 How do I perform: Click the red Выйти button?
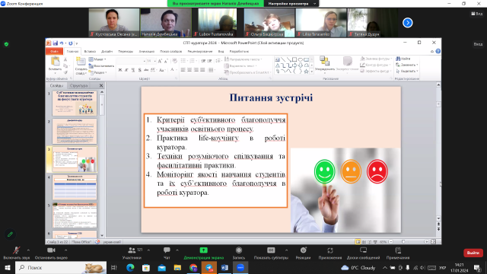[x=473, y=253]
